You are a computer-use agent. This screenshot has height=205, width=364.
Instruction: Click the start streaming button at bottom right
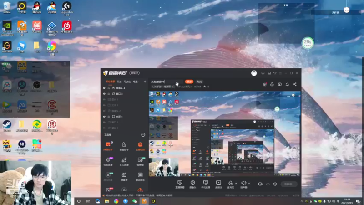point(289,184)
